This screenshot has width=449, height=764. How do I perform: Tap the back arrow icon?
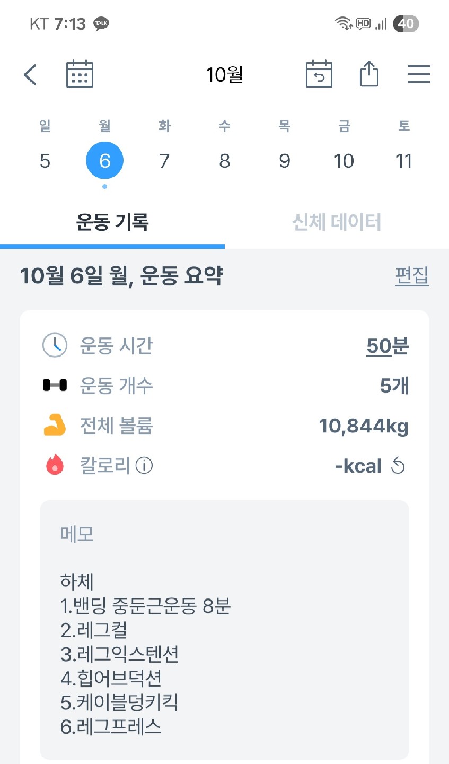pyautogui.click(x=30, y=75)
